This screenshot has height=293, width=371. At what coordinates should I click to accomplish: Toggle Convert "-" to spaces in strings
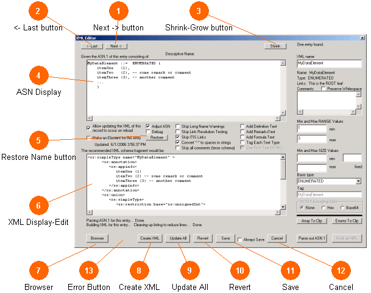177,142
